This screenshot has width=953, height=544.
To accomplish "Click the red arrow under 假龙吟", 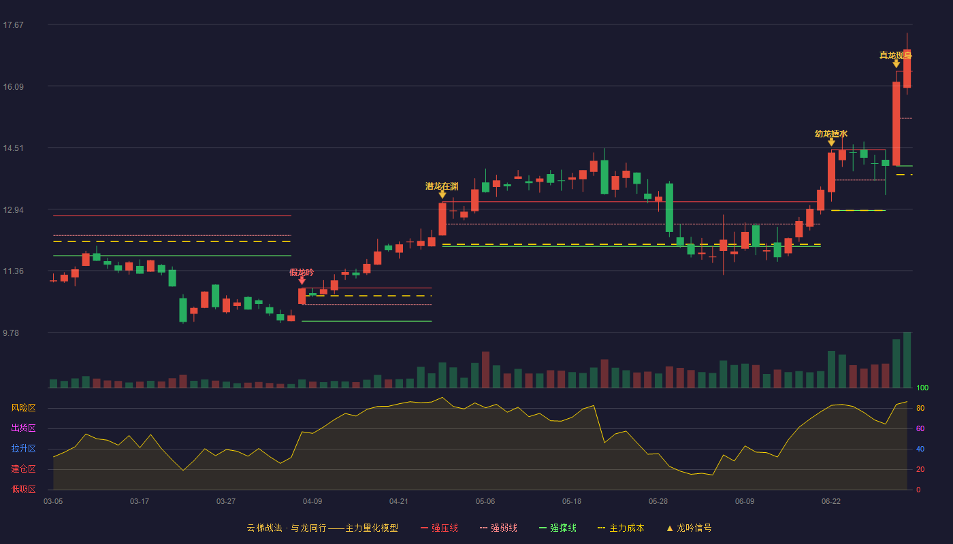I will point(302,280).
